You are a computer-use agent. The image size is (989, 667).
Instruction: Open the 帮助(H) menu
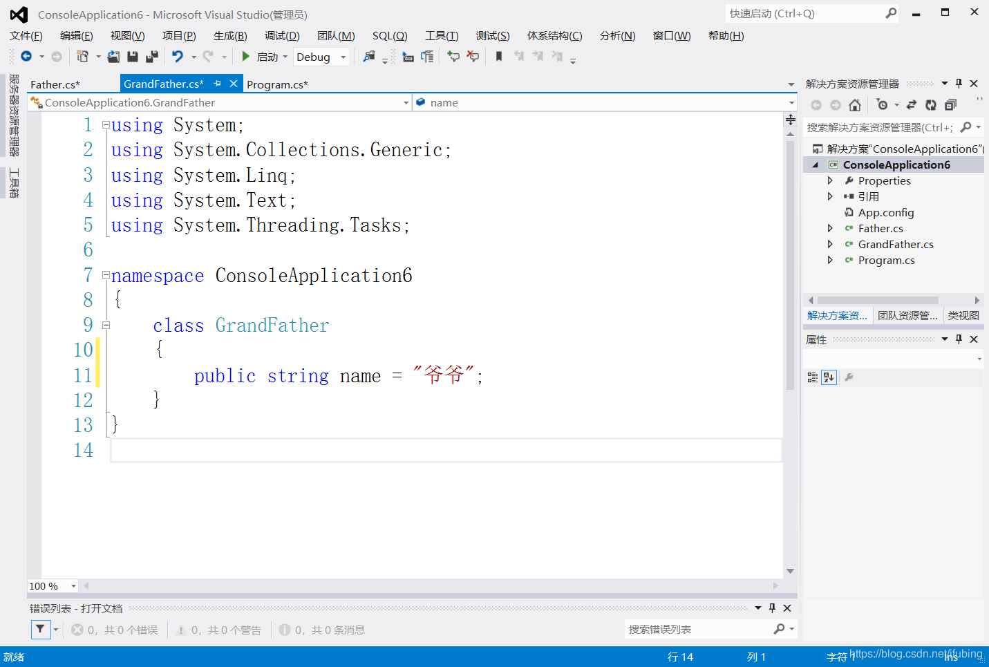click(726, 36)
